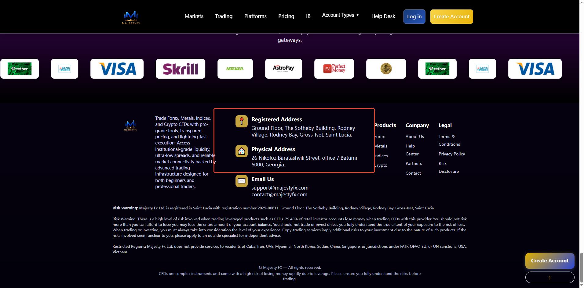Open the Partners footer link
The height and width of the screenshot is (288, 584).
click(414, 163)
